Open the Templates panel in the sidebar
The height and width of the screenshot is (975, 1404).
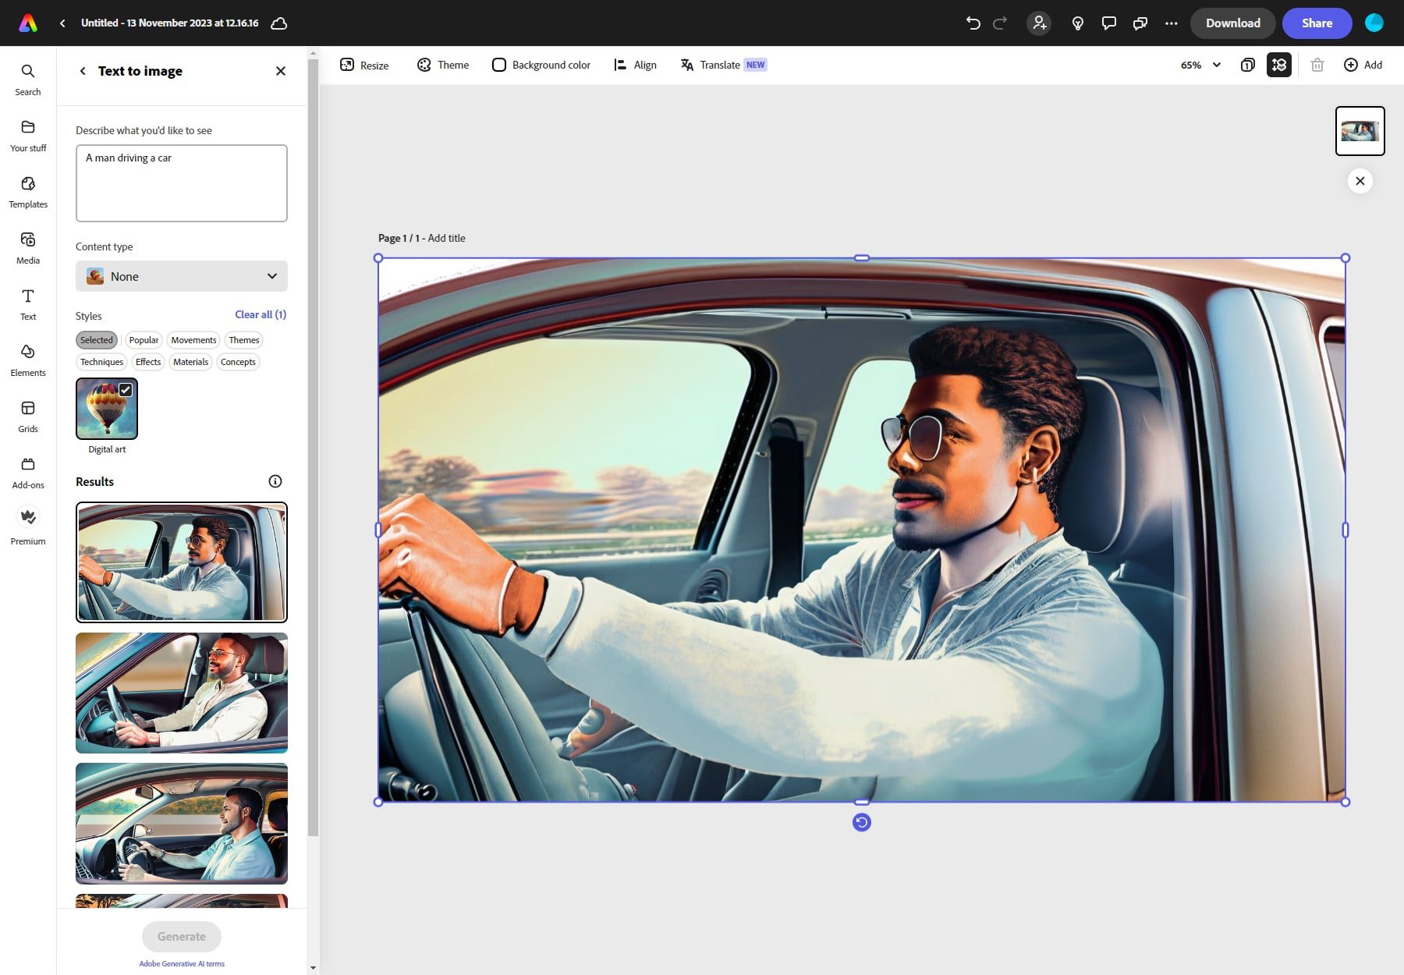(27, 193)
